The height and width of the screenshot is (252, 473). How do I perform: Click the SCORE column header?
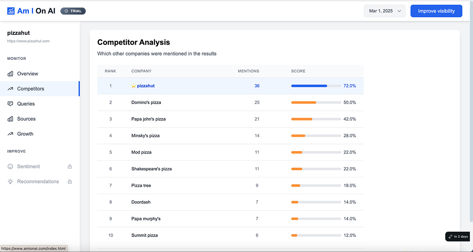coord(298,71)
